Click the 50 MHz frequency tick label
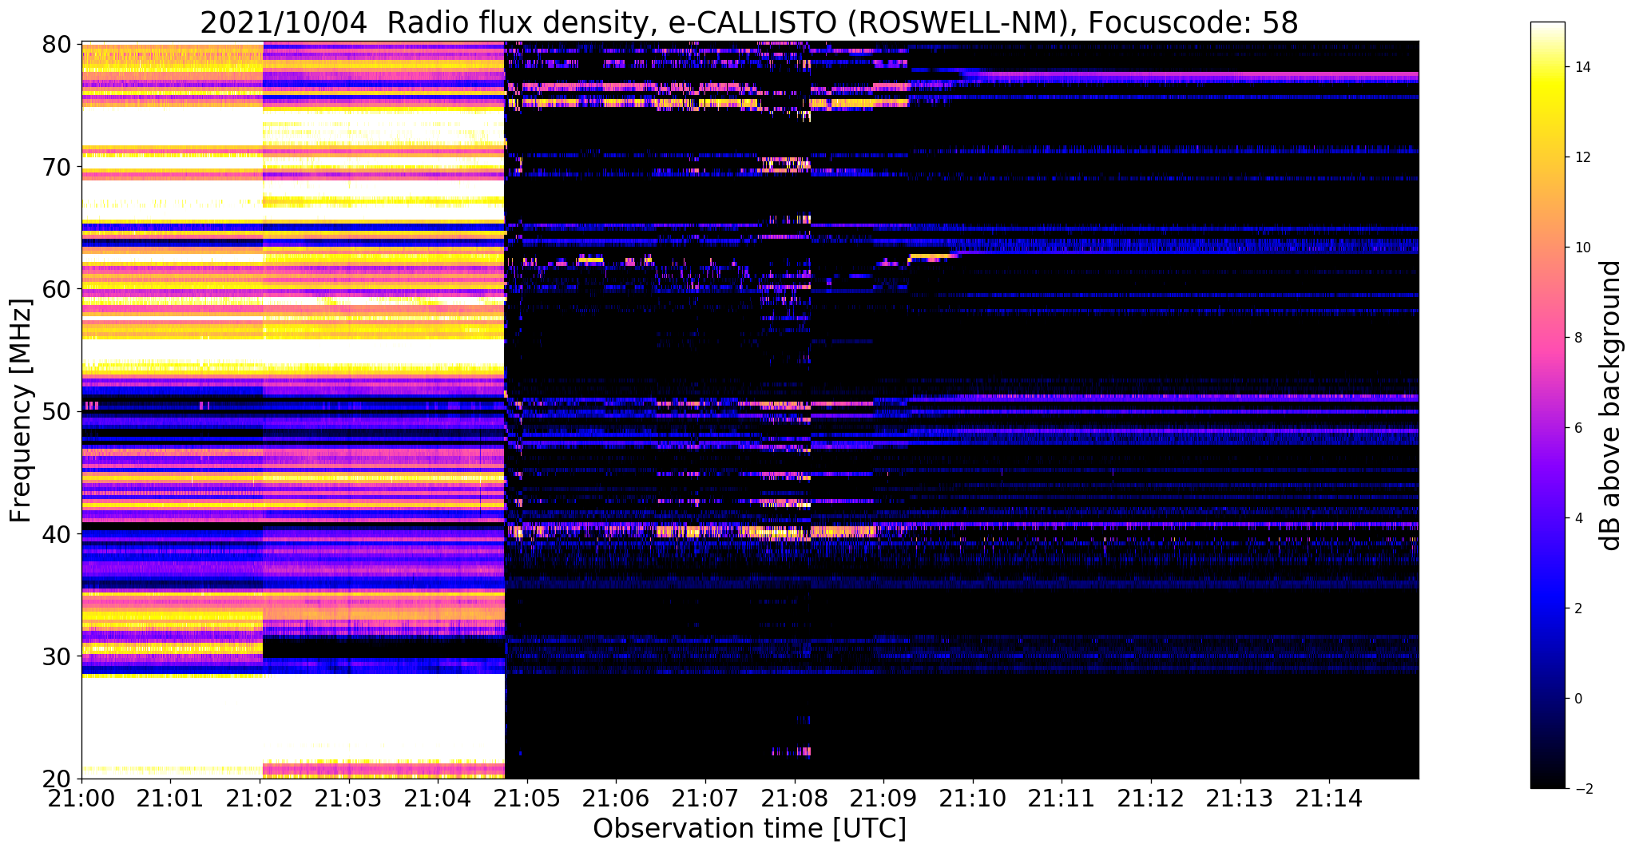1635x852 pixels. click(56, 411)
